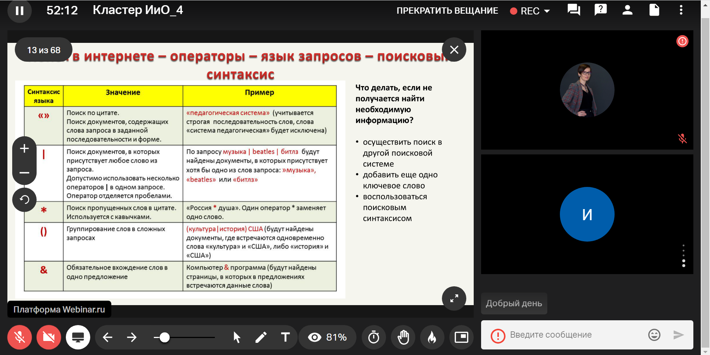Open the questions panel icon
Image resolution: width=710 pixels, height=355 pixels.
pos(601,10)
